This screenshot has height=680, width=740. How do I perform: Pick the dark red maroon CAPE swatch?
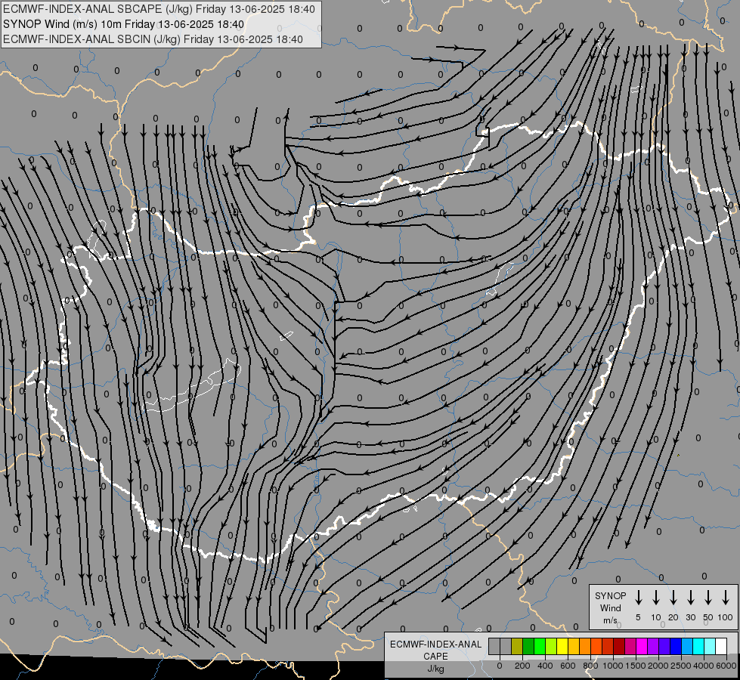620,647
